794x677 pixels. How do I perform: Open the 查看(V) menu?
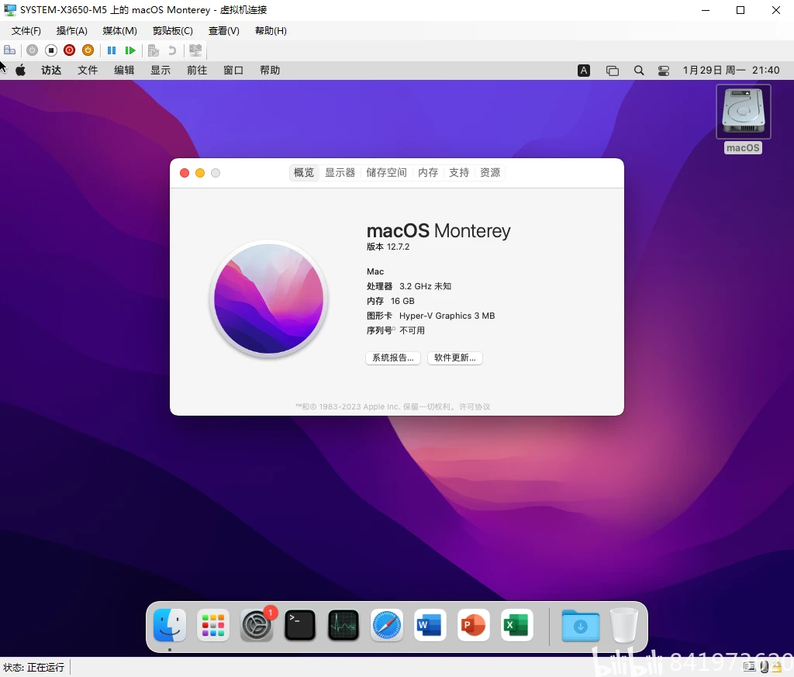224,31
